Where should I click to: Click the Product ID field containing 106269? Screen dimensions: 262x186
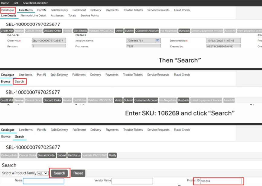[221, 181]
